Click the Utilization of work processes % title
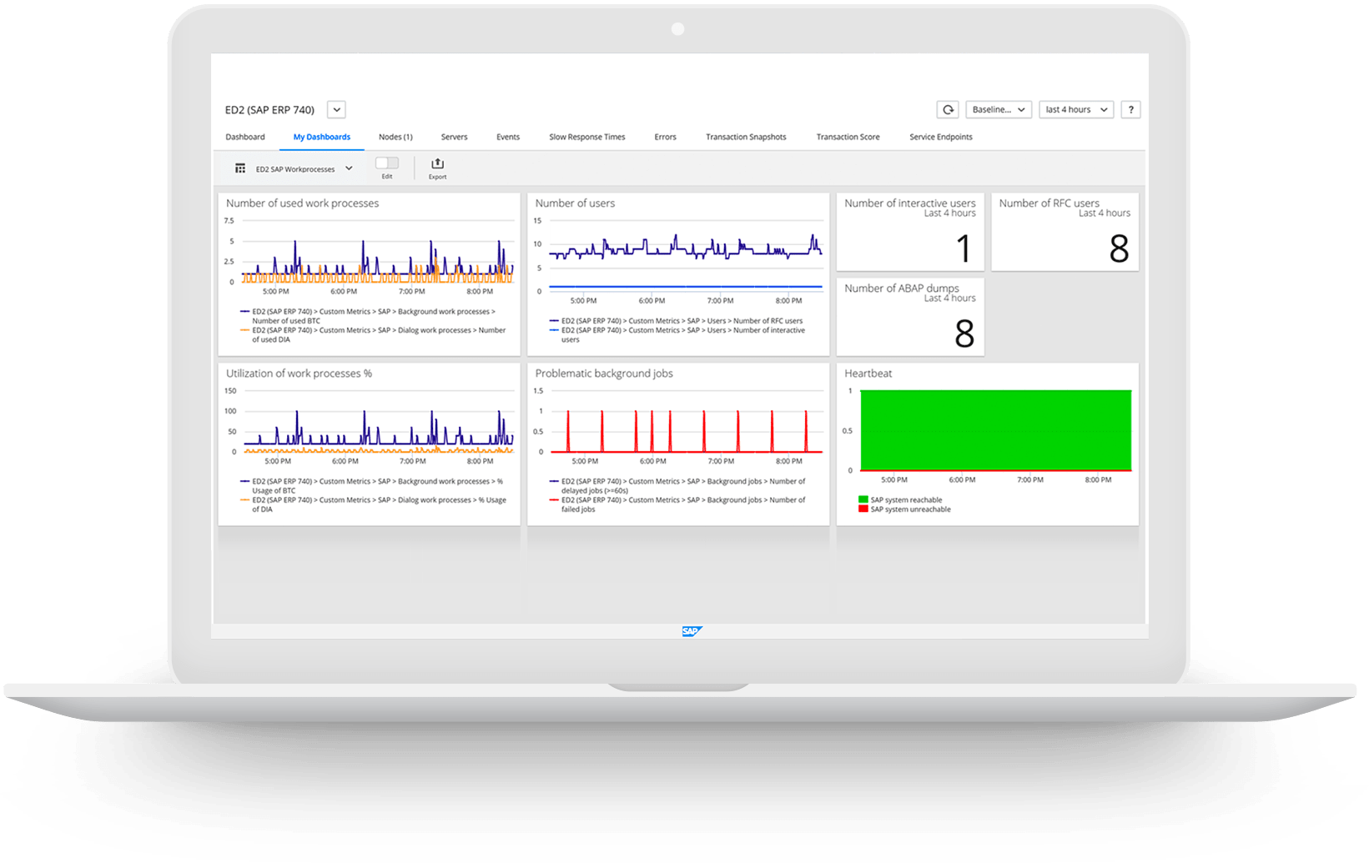This screenshot has width=1369, height=863. pos(299,374)
